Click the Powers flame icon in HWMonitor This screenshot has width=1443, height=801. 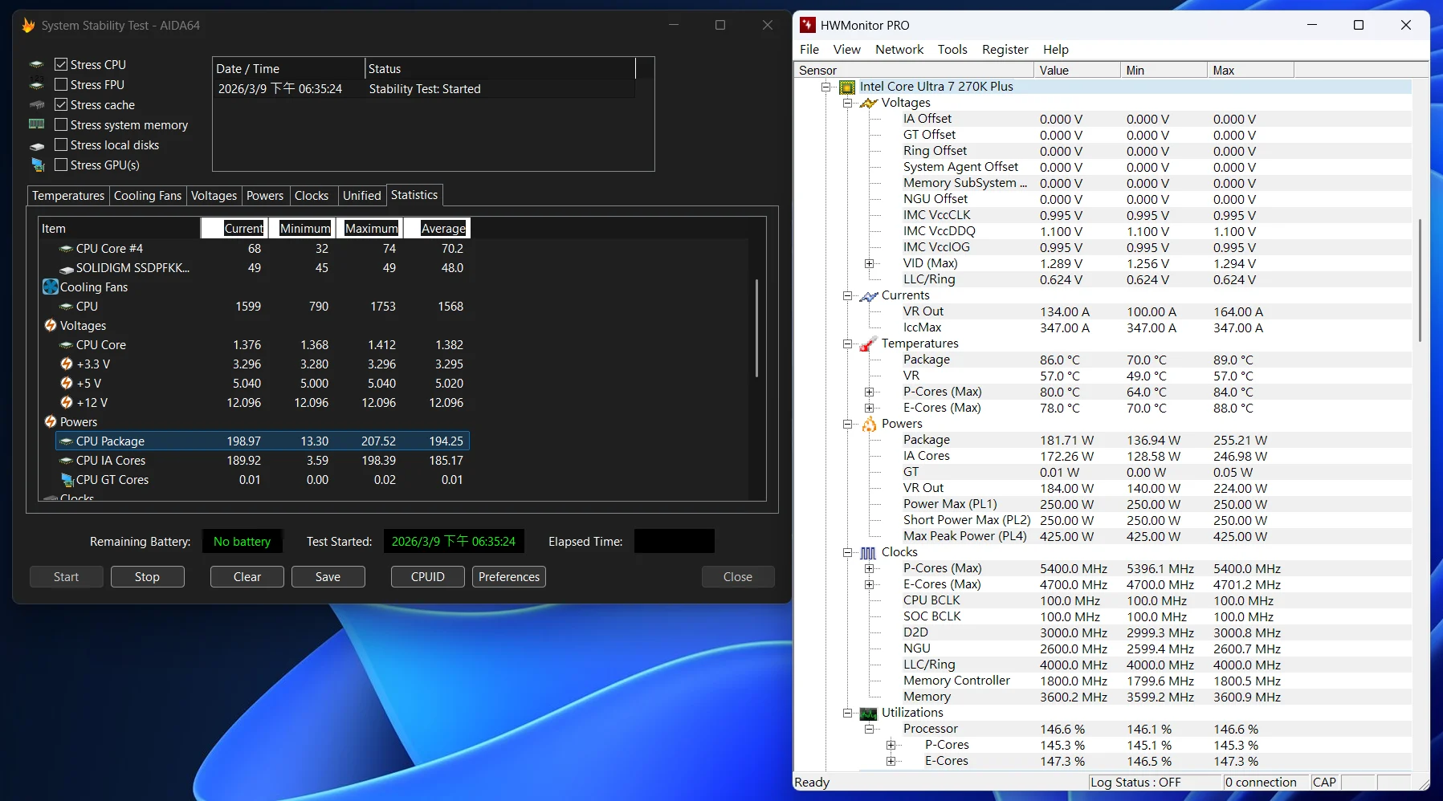(x=868, y=425)
